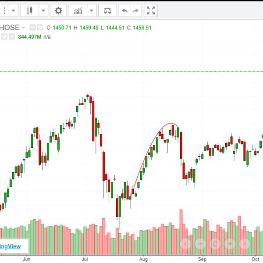Open the chart style dropdown arrow
The width and height of the screenshot is (263, 263).
tap(43, 11)
